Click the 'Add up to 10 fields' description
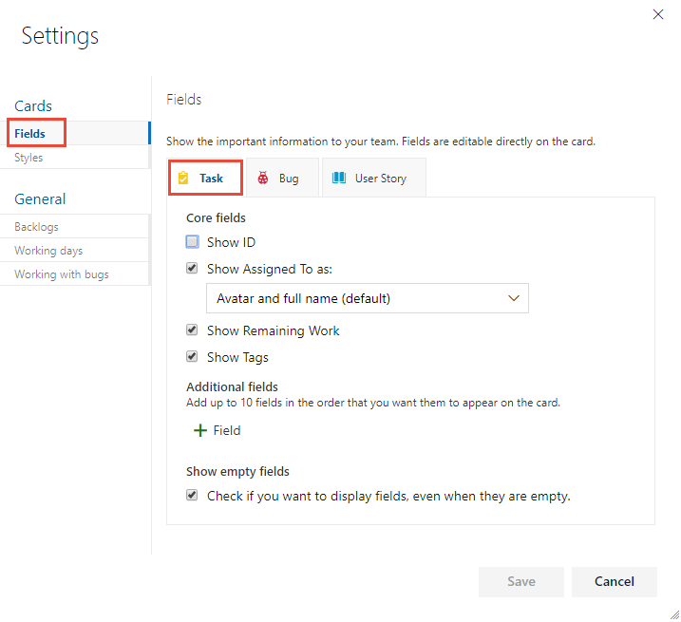 (373, 403)
